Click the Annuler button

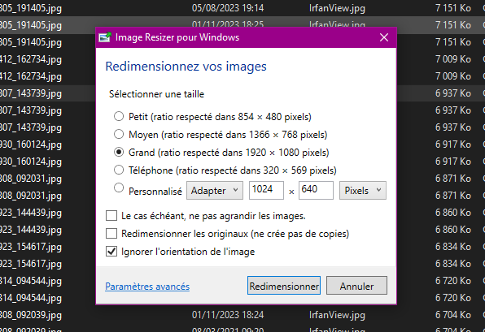(x=356, y=286)
